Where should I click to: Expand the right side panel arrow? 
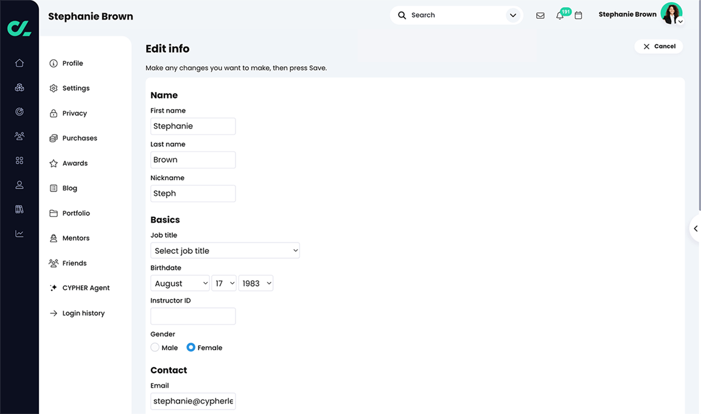696,229
